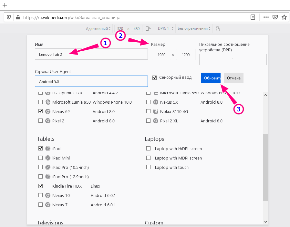290x227 pixels.
Task: Click the iPad Safari icon
Action: point(48,149)
